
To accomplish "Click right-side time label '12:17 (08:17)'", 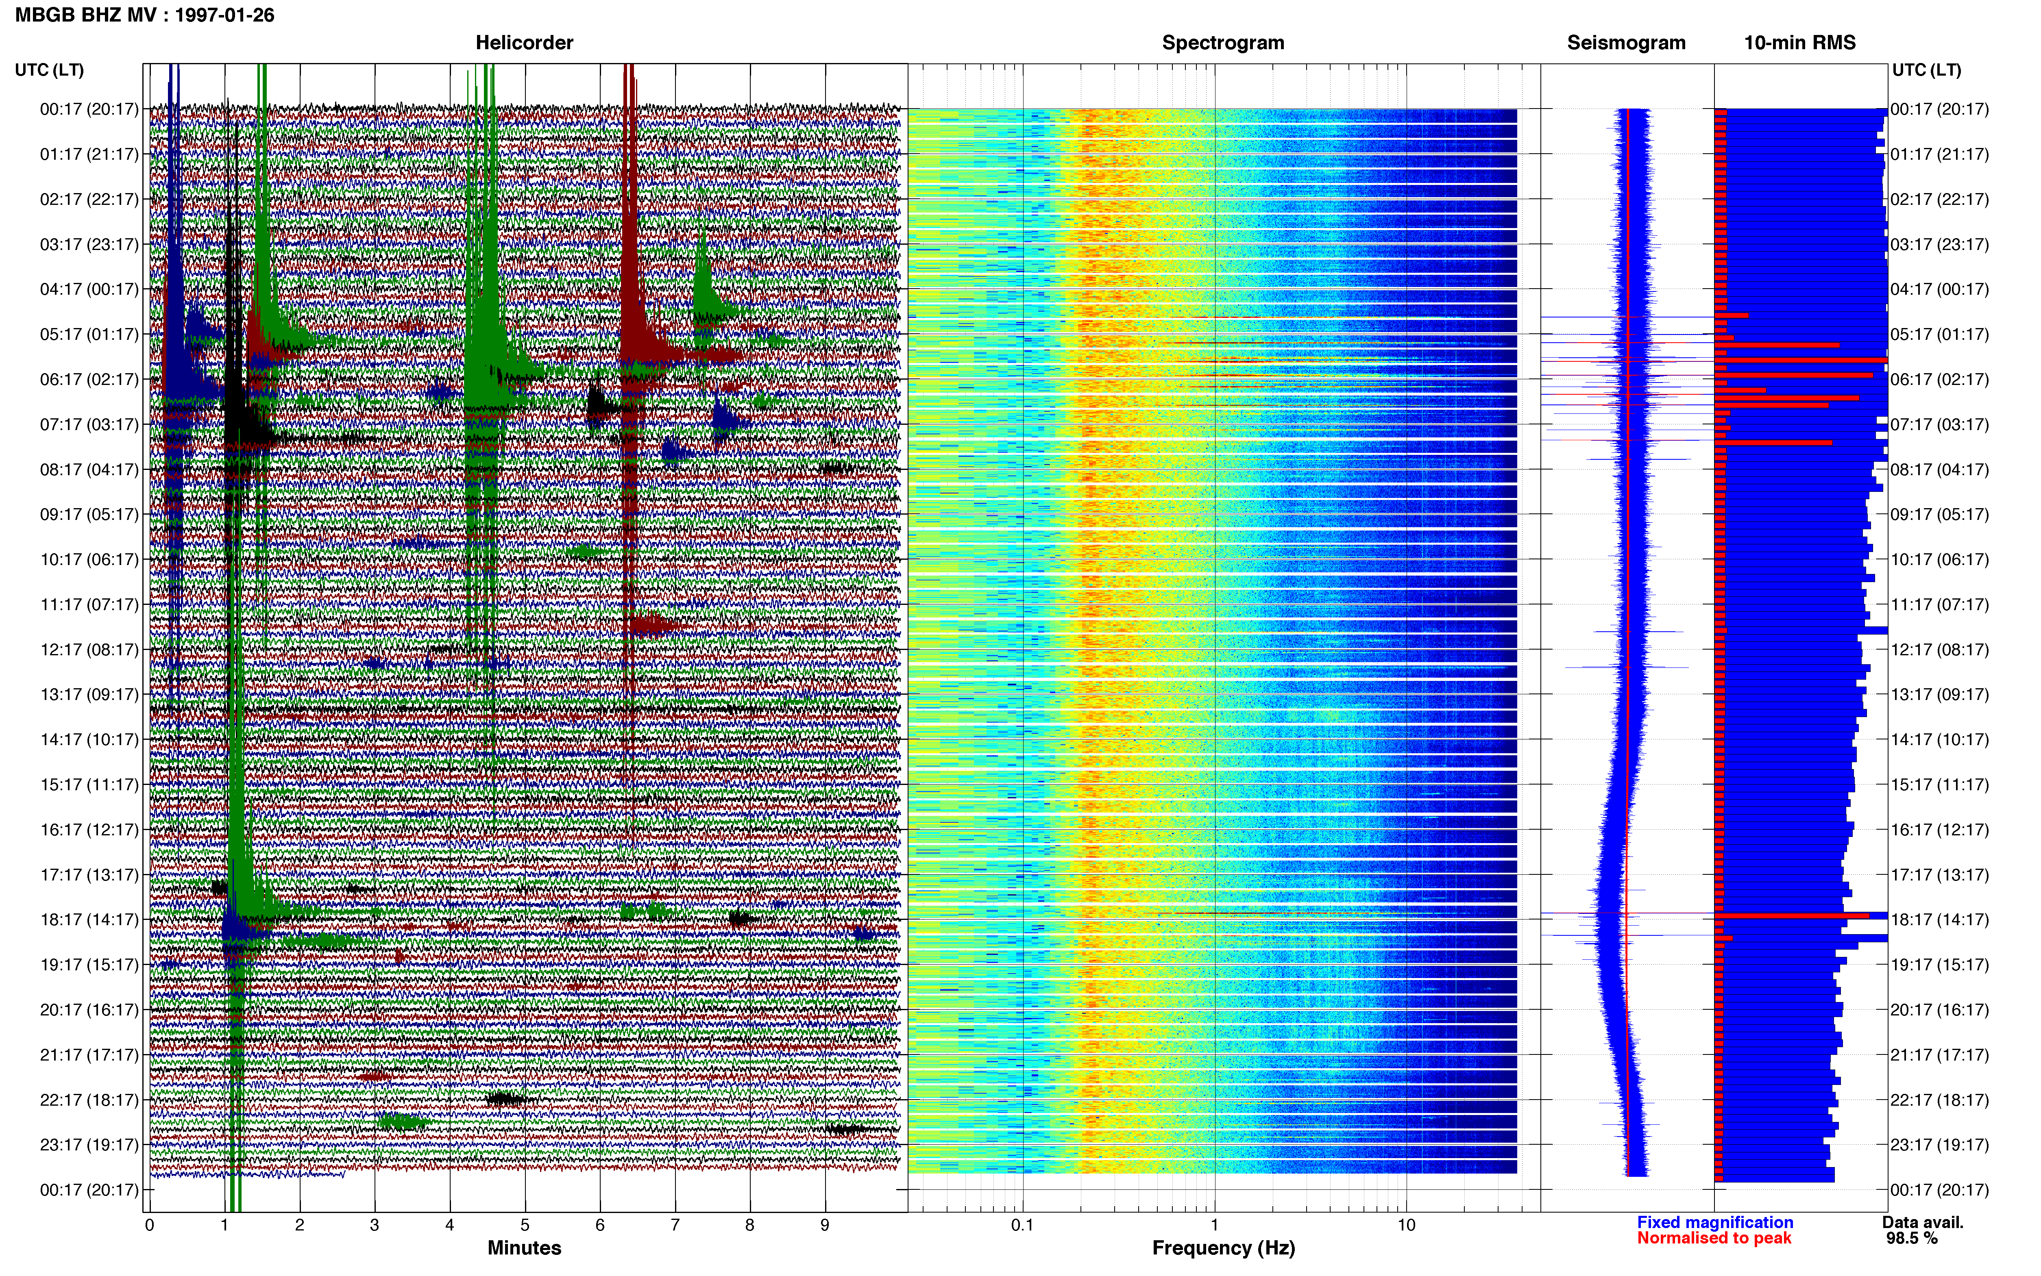I will [x=1940, y=650].
